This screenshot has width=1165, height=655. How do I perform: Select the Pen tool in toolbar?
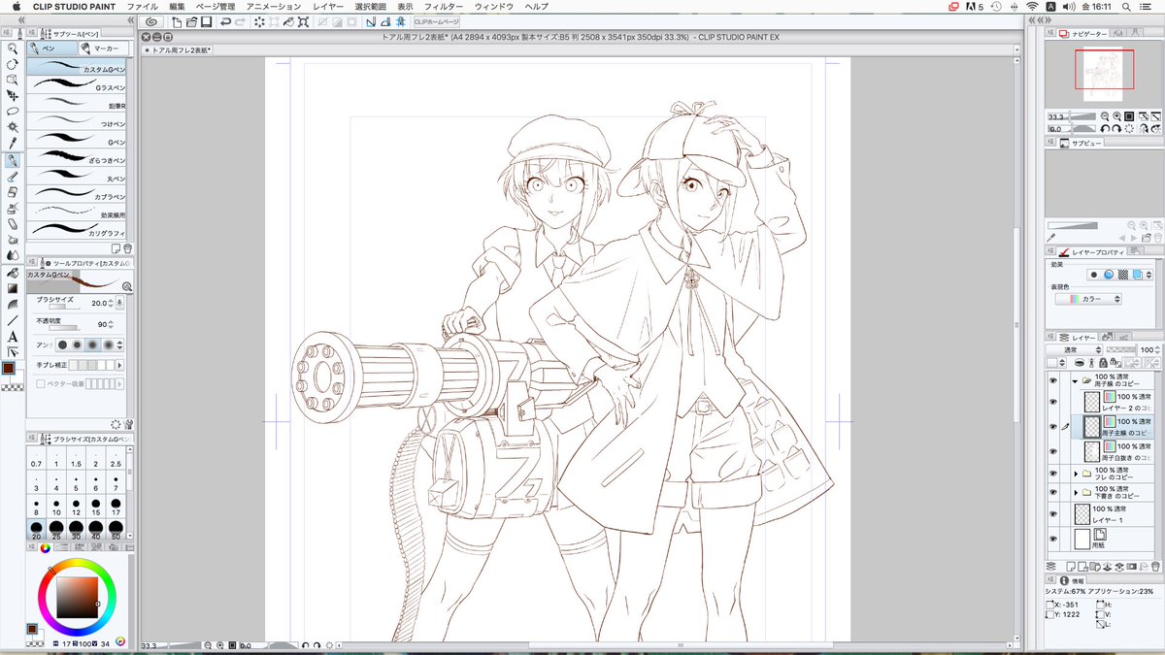(12, 160)
